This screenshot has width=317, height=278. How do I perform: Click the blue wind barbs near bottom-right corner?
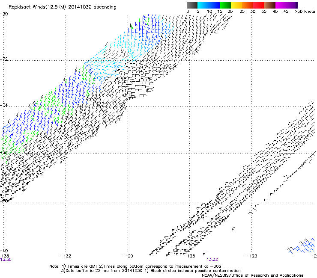click(x=302, y=245)
